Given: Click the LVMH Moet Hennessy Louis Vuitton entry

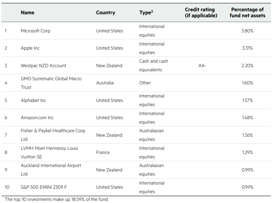Looking at the screenshot, I should (49, 152).
